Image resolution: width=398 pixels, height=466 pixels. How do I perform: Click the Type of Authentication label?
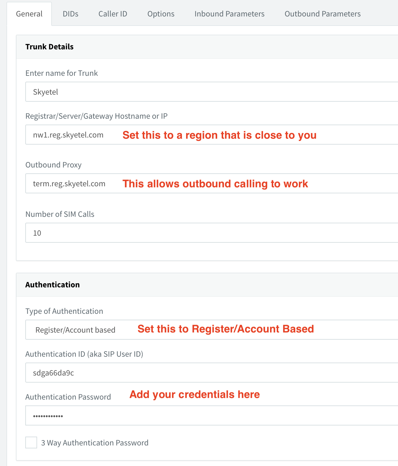click(64, 311)
